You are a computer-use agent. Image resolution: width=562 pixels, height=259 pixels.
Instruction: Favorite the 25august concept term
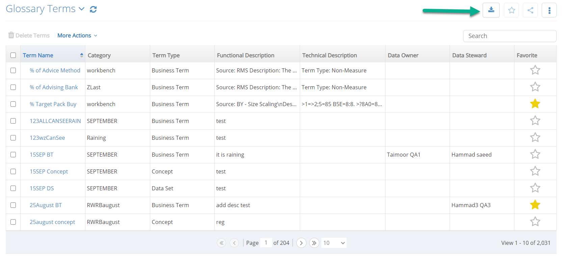click(x=535, y=222)
